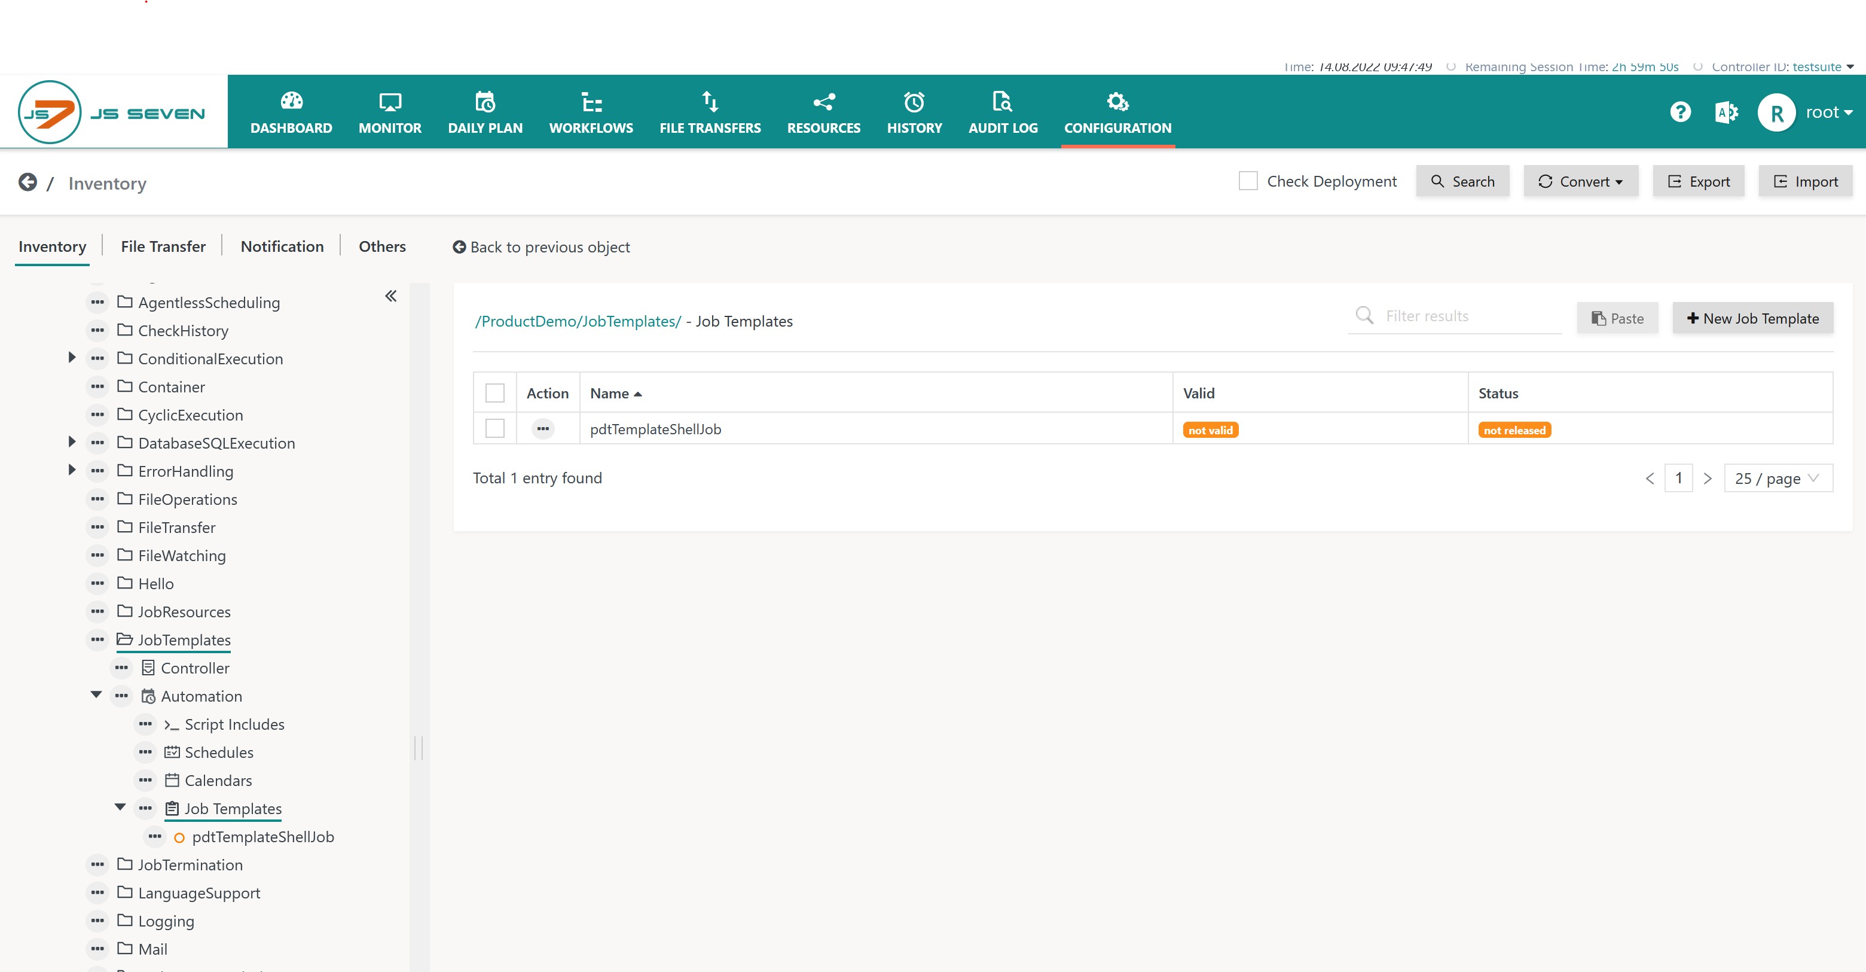Open the Dashboard view
Screen dimensions: 1866x972
point(291,112)
